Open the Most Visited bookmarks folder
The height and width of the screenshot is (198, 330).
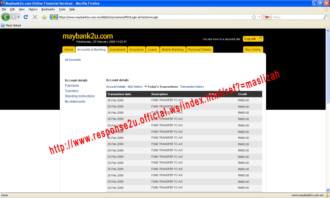tap(11, 25)
